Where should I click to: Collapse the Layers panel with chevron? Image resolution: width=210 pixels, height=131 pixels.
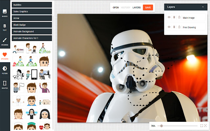pos(203,7)
